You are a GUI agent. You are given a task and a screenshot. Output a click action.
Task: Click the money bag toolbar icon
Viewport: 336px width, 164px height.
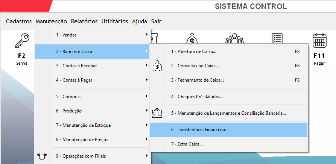[192, 38]
